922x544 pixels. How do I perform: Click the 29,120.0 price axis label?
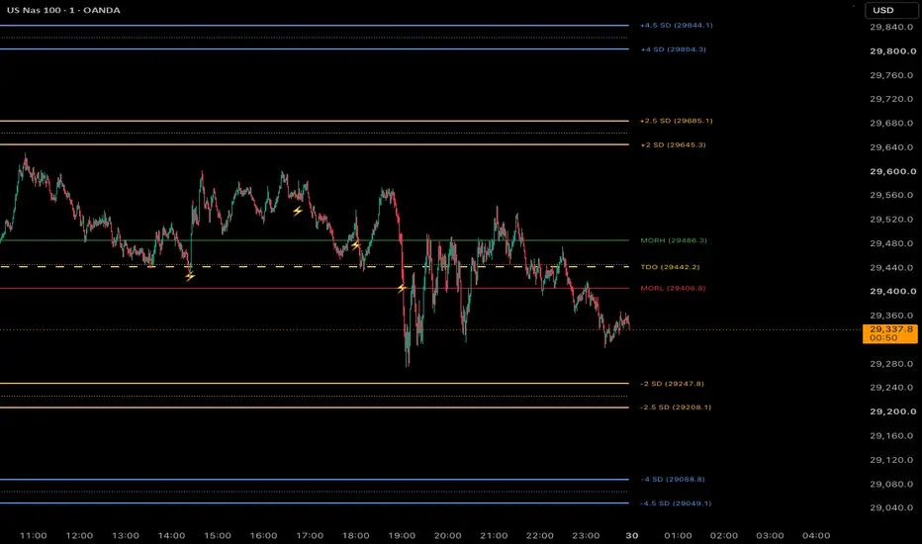[x=892, y=460]
